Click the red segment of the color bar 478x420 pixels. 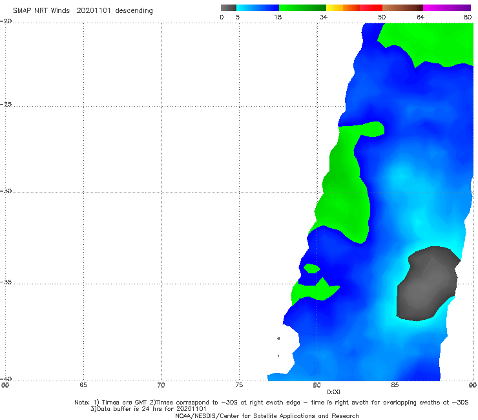[x=371, y=8]
